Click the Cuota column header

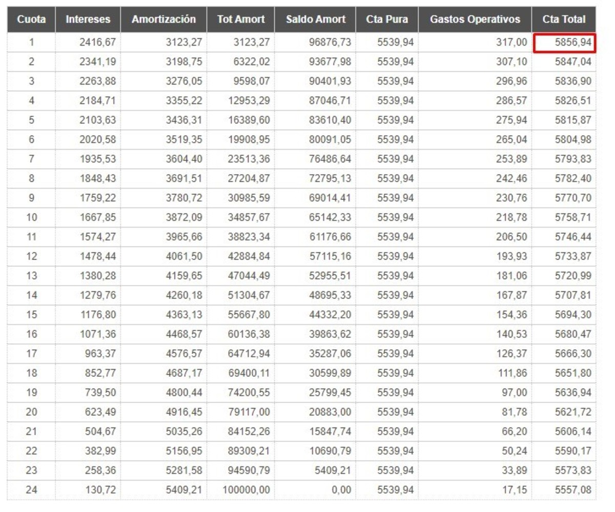click(x=31, y=19)
